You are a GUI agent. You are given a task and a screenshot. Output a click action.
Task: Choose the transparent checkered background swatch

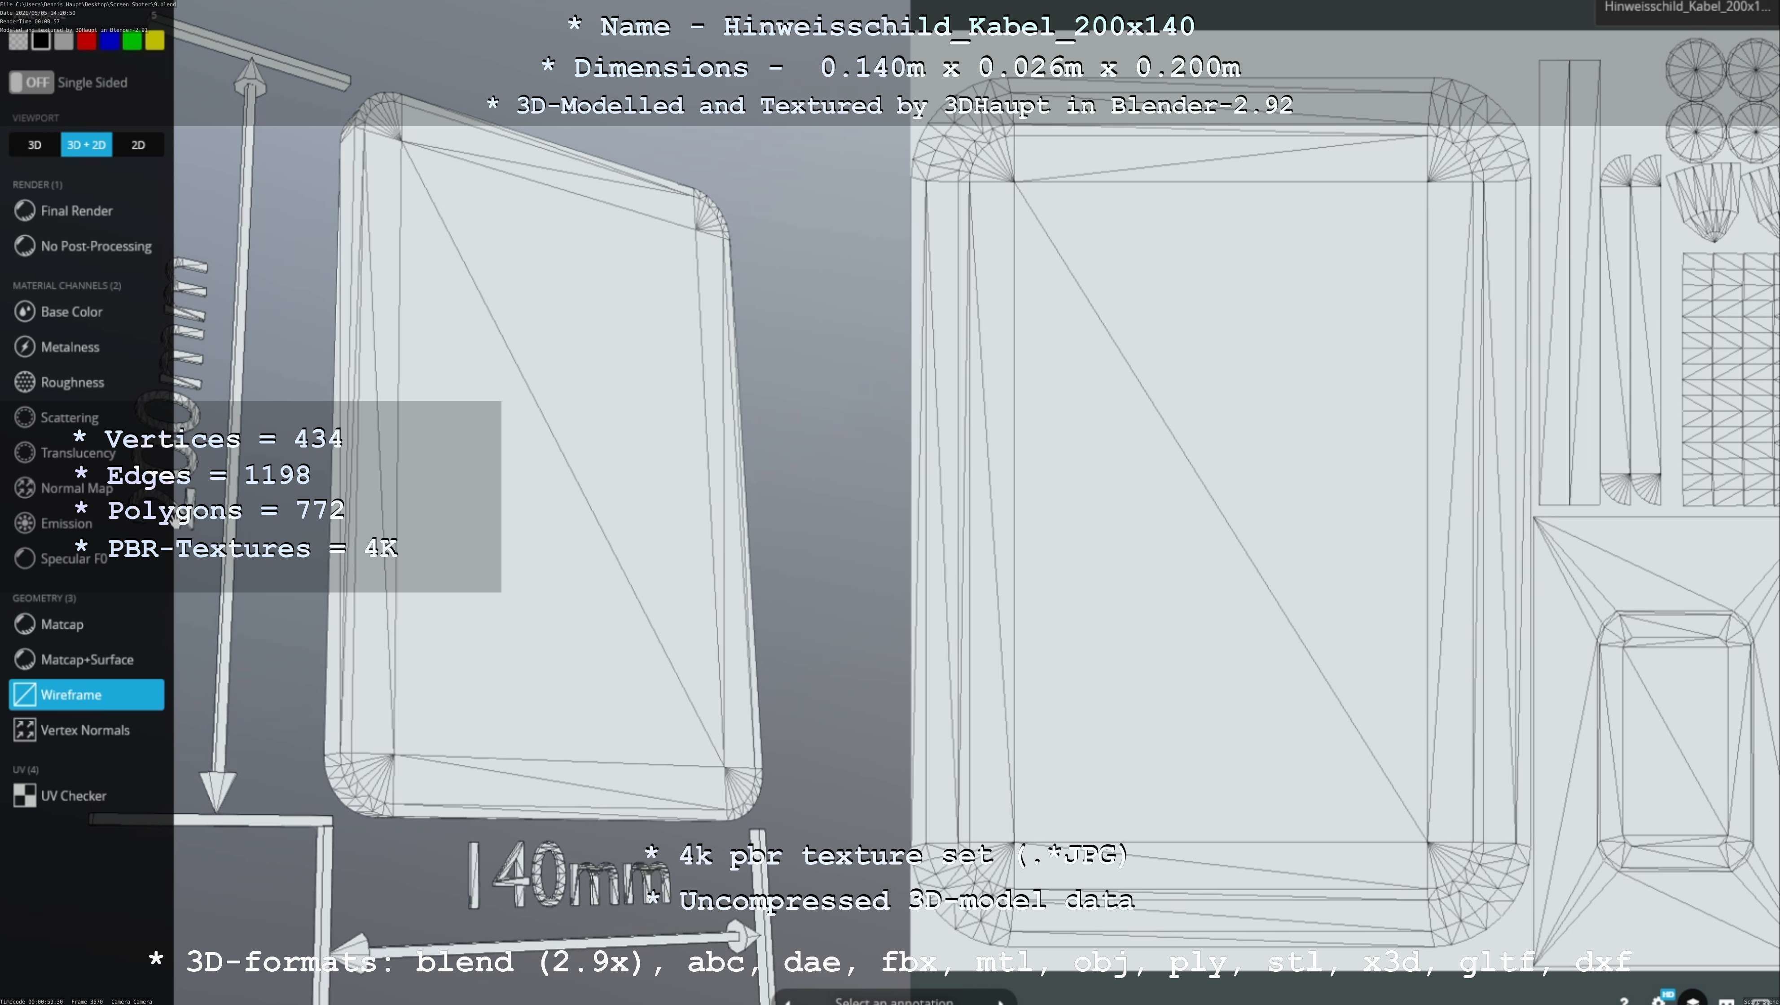coord(19,41)
